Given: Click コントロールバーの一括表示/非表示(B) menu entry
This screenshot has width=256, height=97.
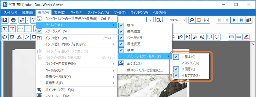Looking at the screenshot, I should point(76,19).
